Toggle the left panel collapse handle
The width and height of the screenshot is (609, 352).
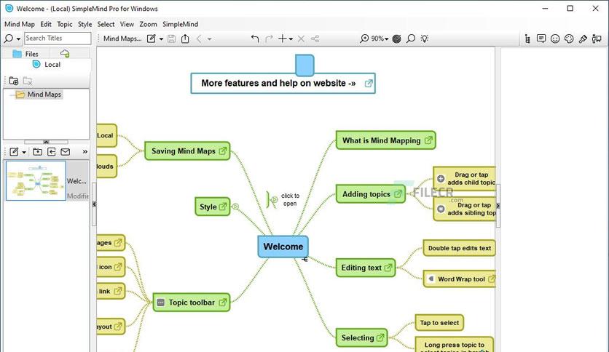click(x=94, y=204)
